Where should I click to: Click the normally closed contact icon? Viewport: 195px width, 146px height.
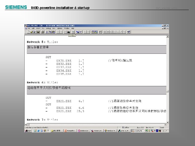tap(108, 32)
